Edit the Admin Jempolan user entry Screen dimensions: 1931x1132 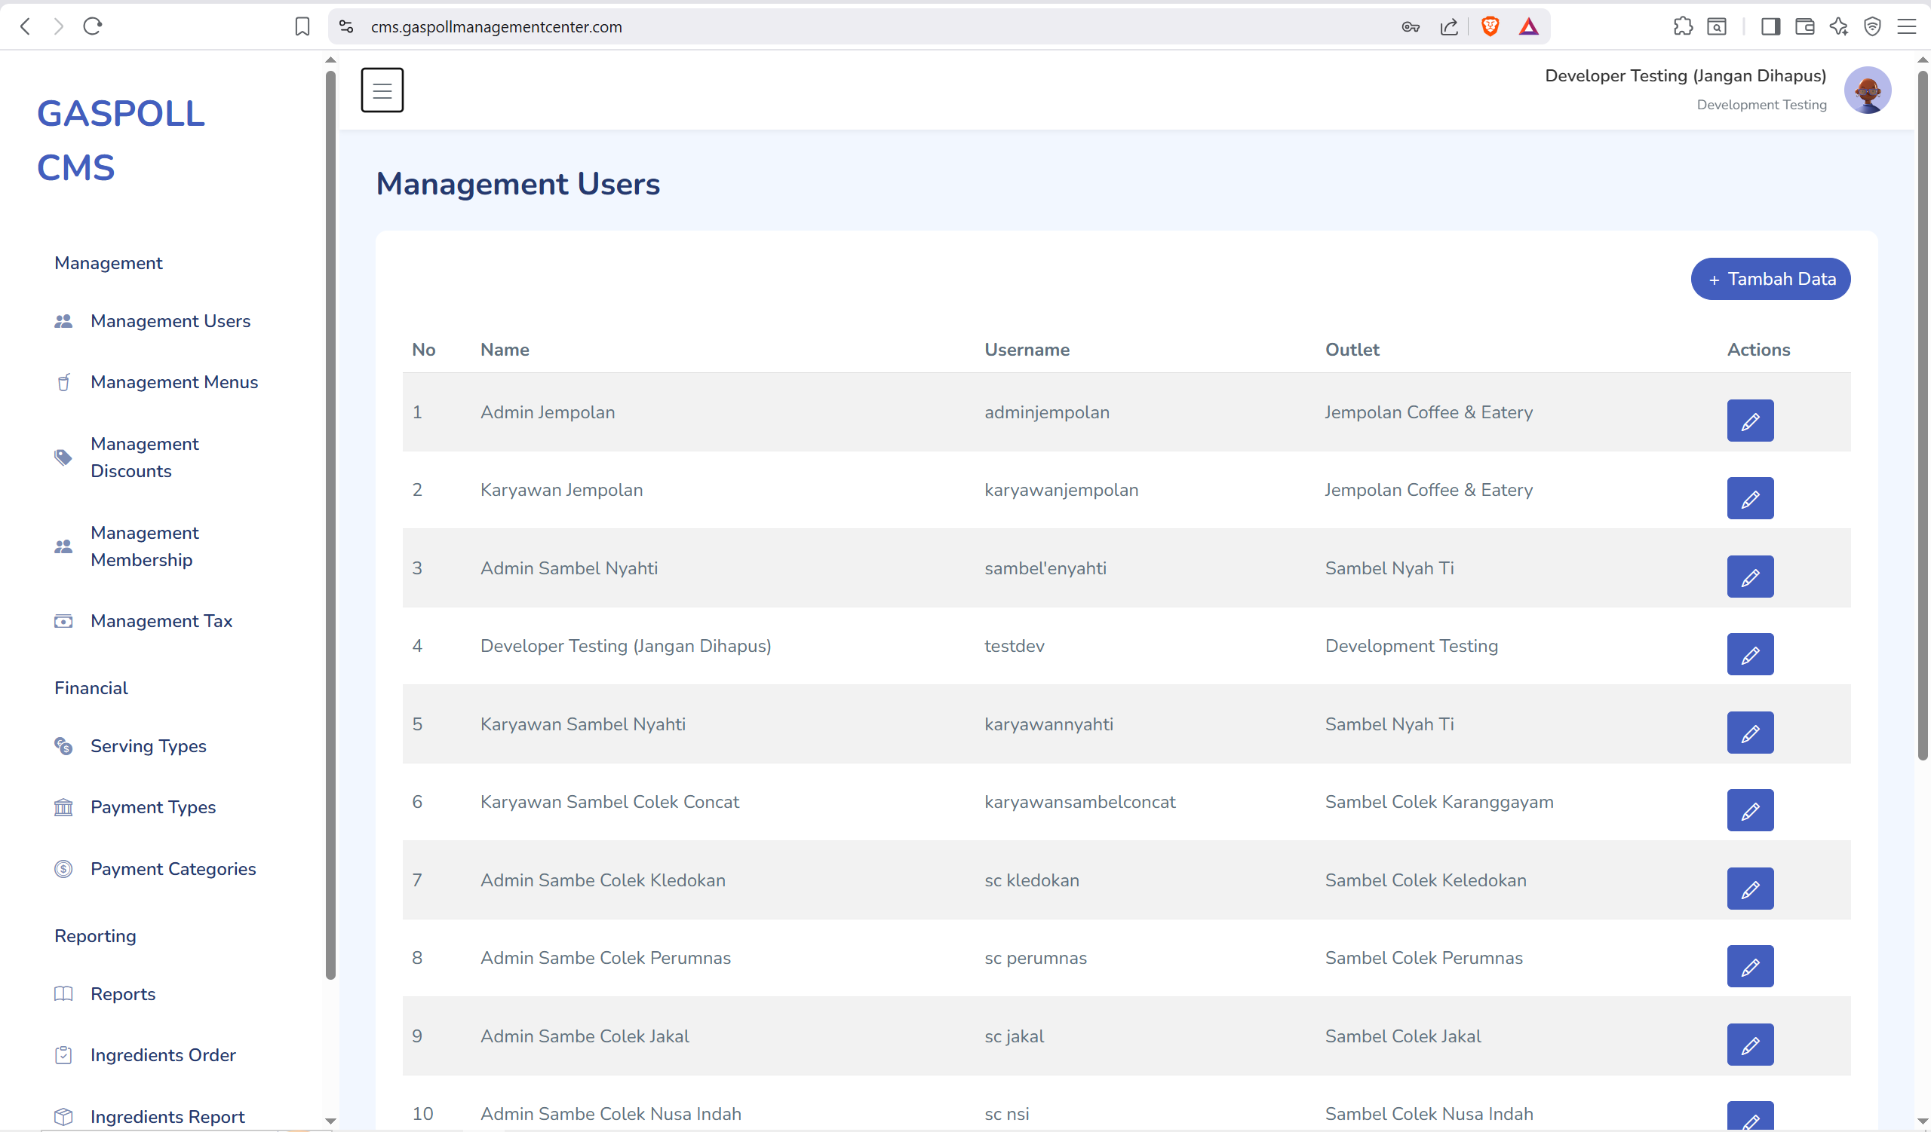(1750, 421)
